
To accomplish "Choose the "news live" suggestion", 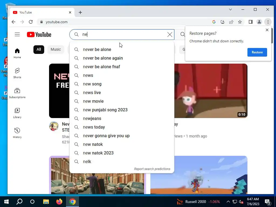I will 122,93.
